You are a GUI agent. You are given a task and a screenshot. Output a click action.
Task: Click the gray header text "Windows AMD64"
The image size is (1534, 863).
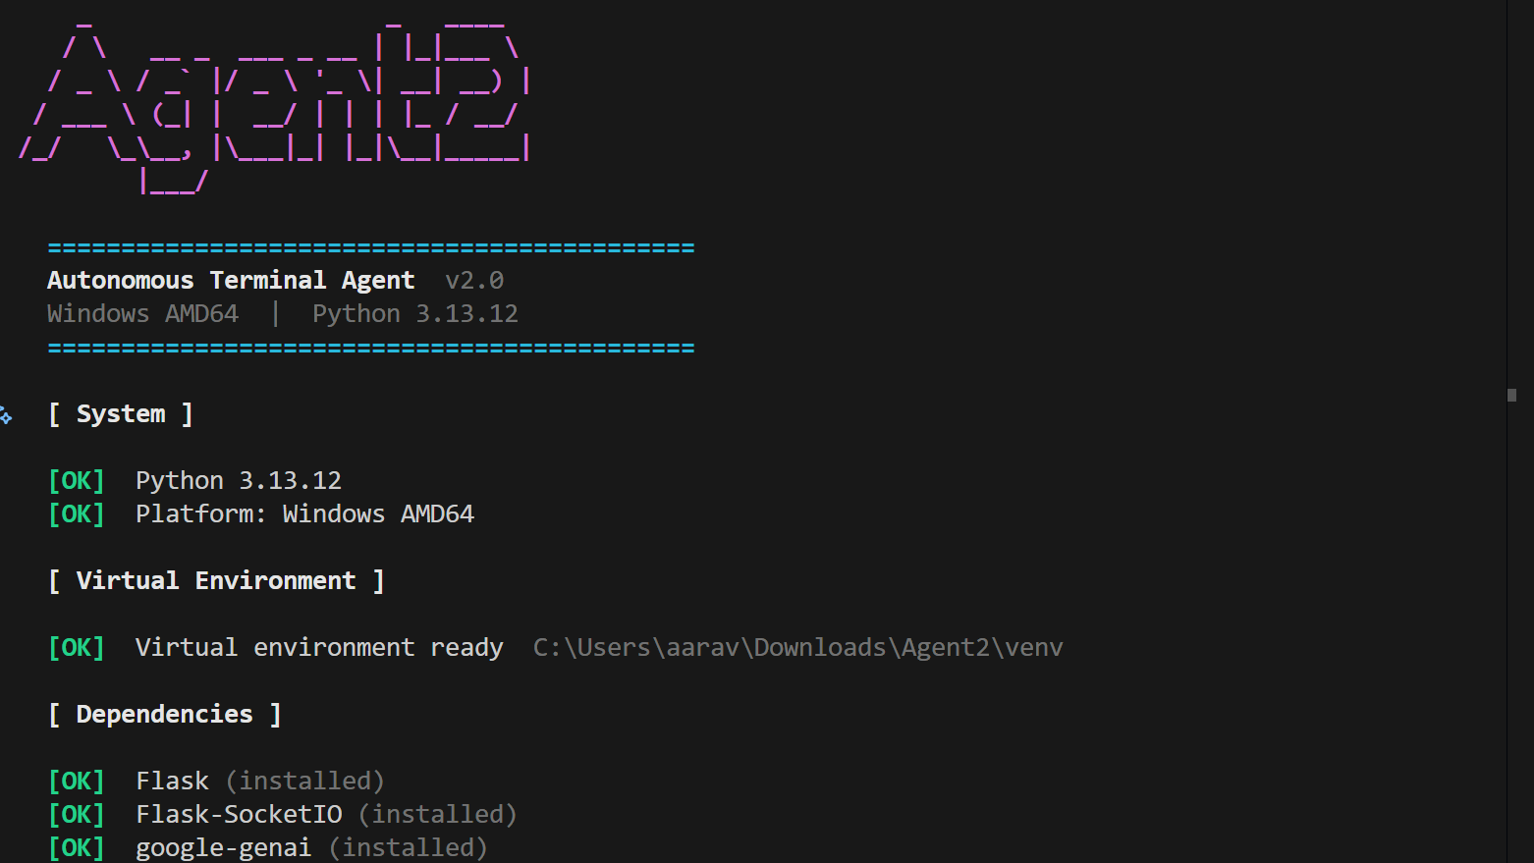142,314
